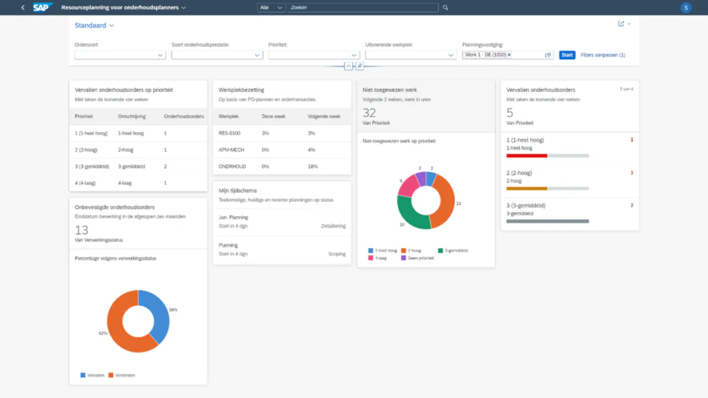Image resolution: width=708 pixels, height=398 pixels.
Task: Click the Volgende week column header
Action: [324, 116]
